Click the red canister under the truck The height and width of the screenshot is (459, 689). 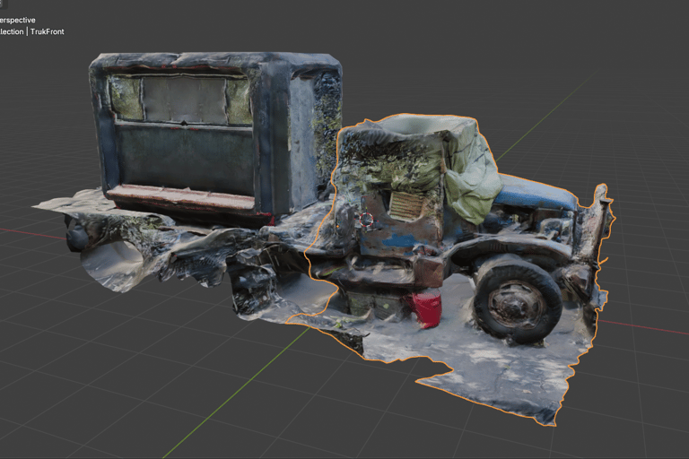pyautogui.click(x=426, y=309)
